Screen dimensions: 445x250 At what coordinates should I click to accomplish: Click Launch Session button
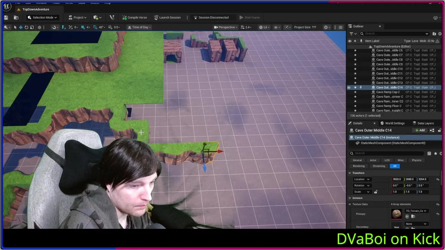pyautogui.click(x=167, y=17)
